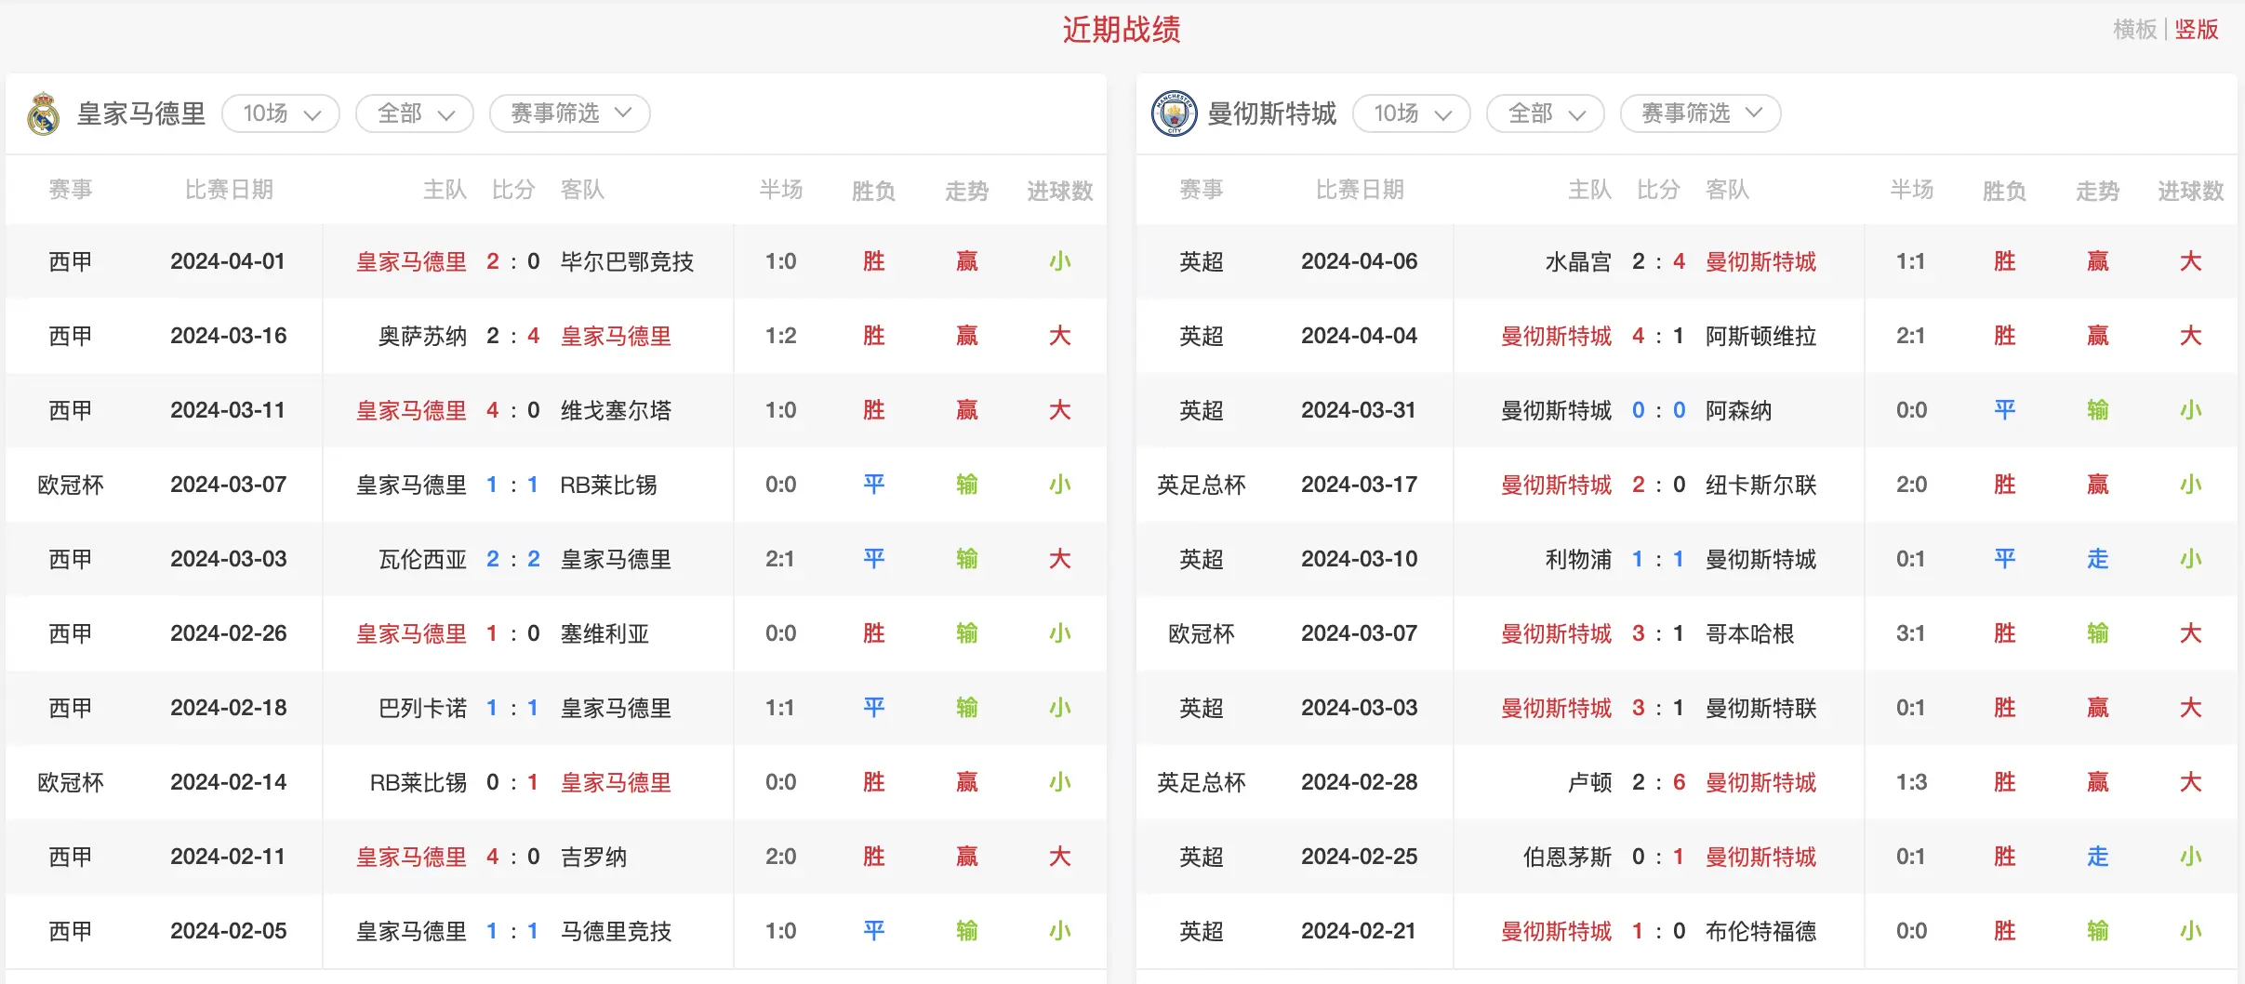Click the 欧冠杯 cell in 哥本哈根 row
This screenshot has height=984, width=2245.
(x=1201, y=633)
